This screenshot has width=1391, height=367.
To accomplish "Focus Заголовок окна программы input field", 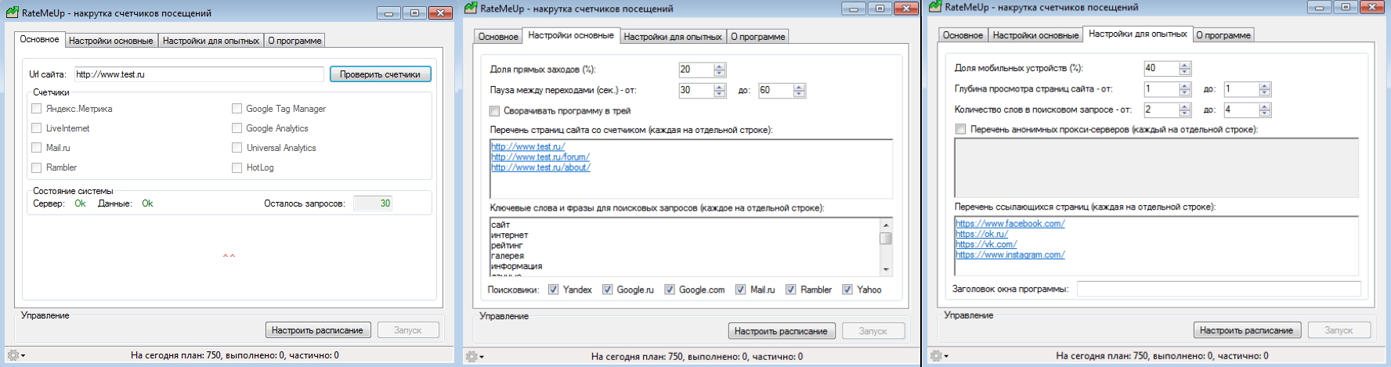I will (1219, 289).
